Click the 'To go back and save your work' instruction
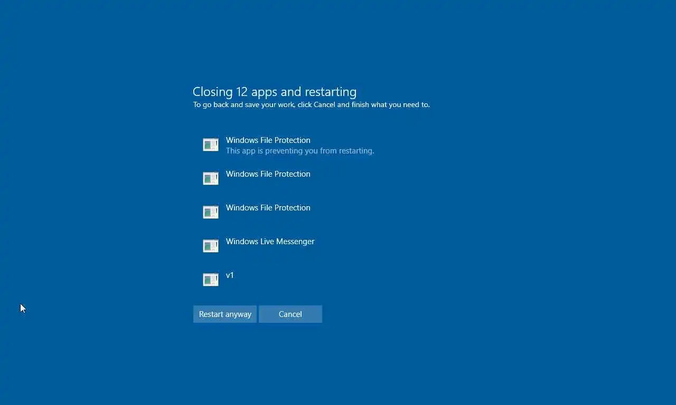Viewport: 676px width, 405px height. point(311,105)
